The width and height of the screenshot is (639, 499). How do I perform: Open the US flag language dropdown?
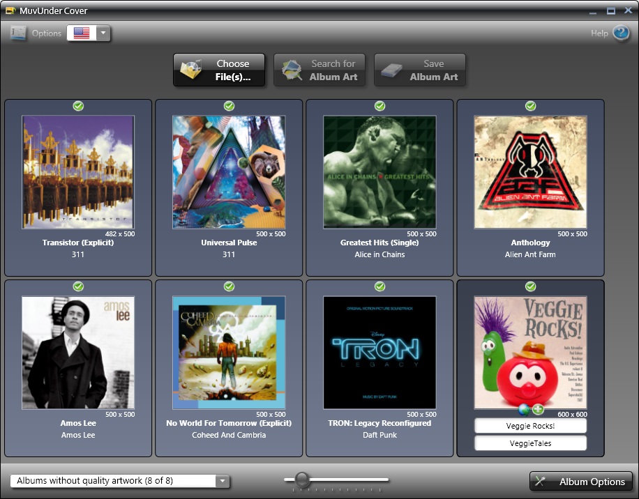click(x=82, y=33)
